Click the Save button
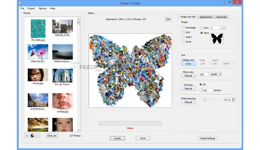 point(143,138)
